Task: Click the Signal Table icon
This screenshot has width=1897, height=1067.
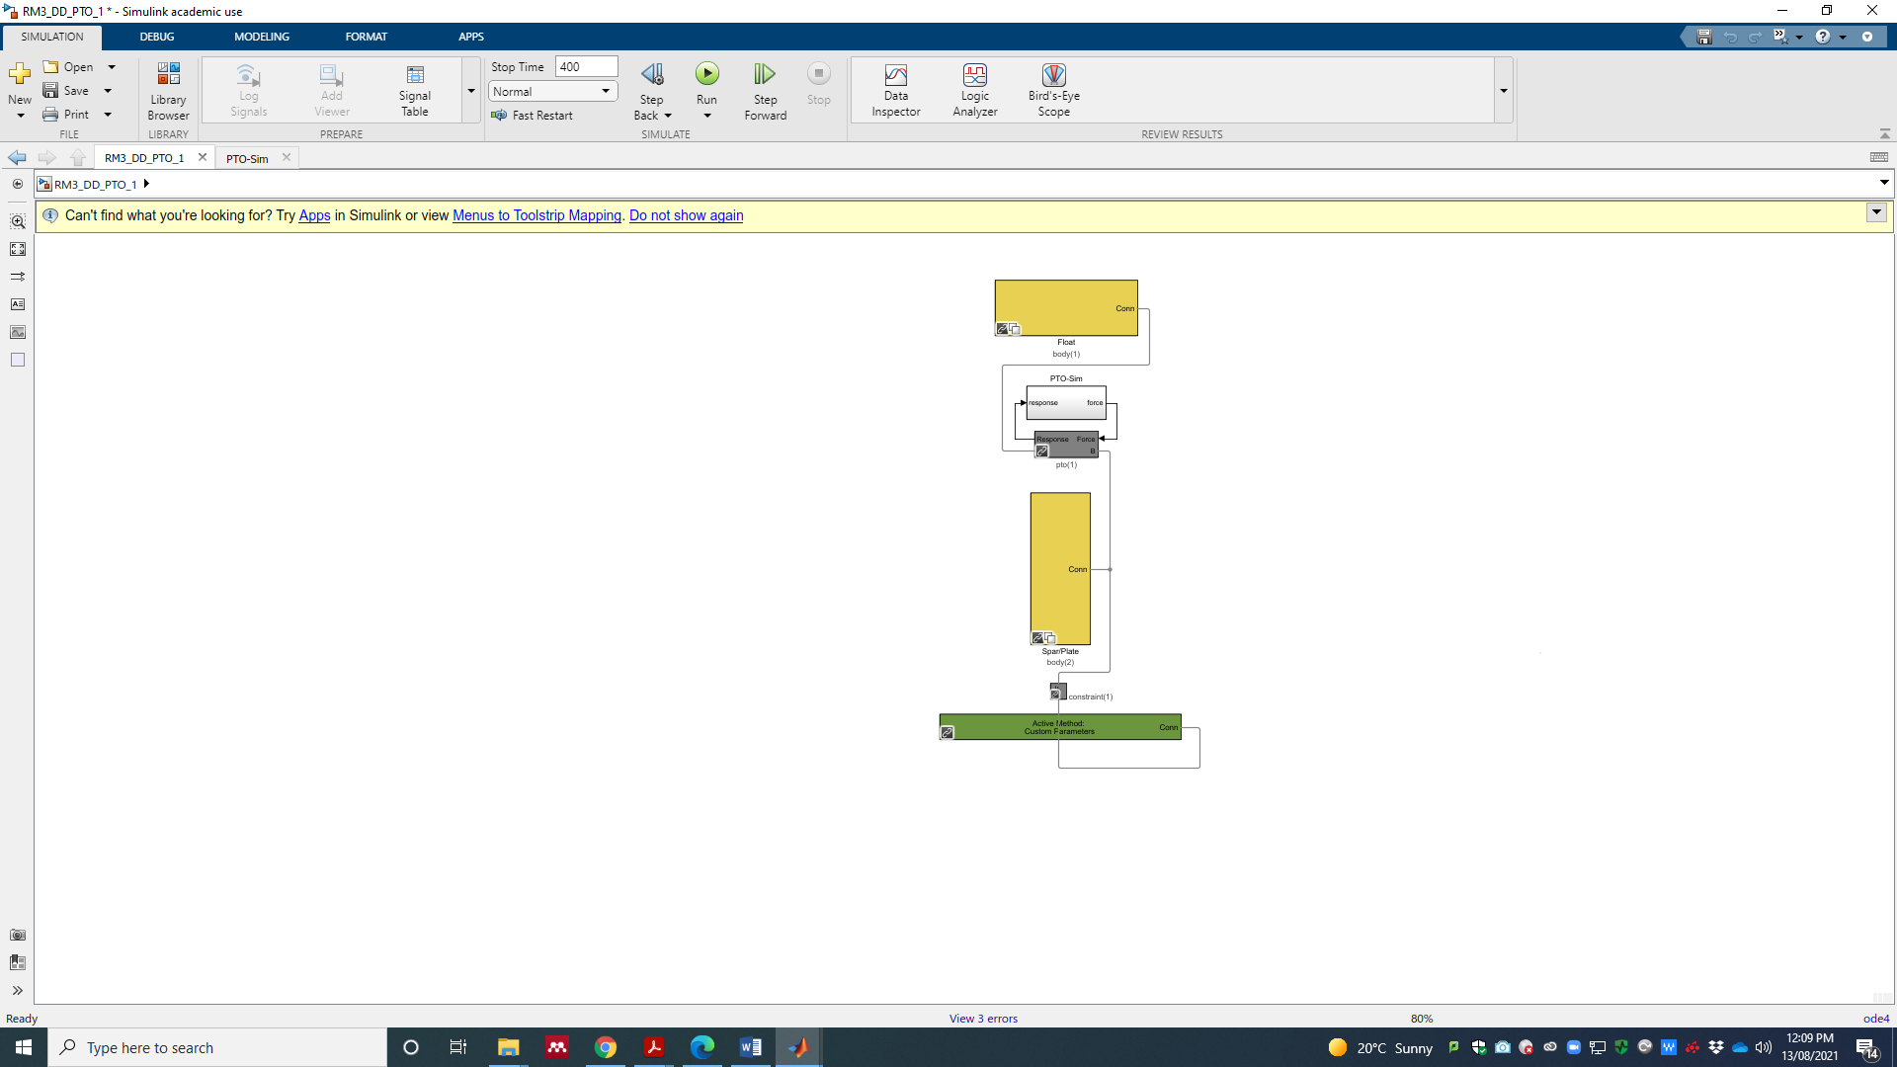Action: point(414,89)
